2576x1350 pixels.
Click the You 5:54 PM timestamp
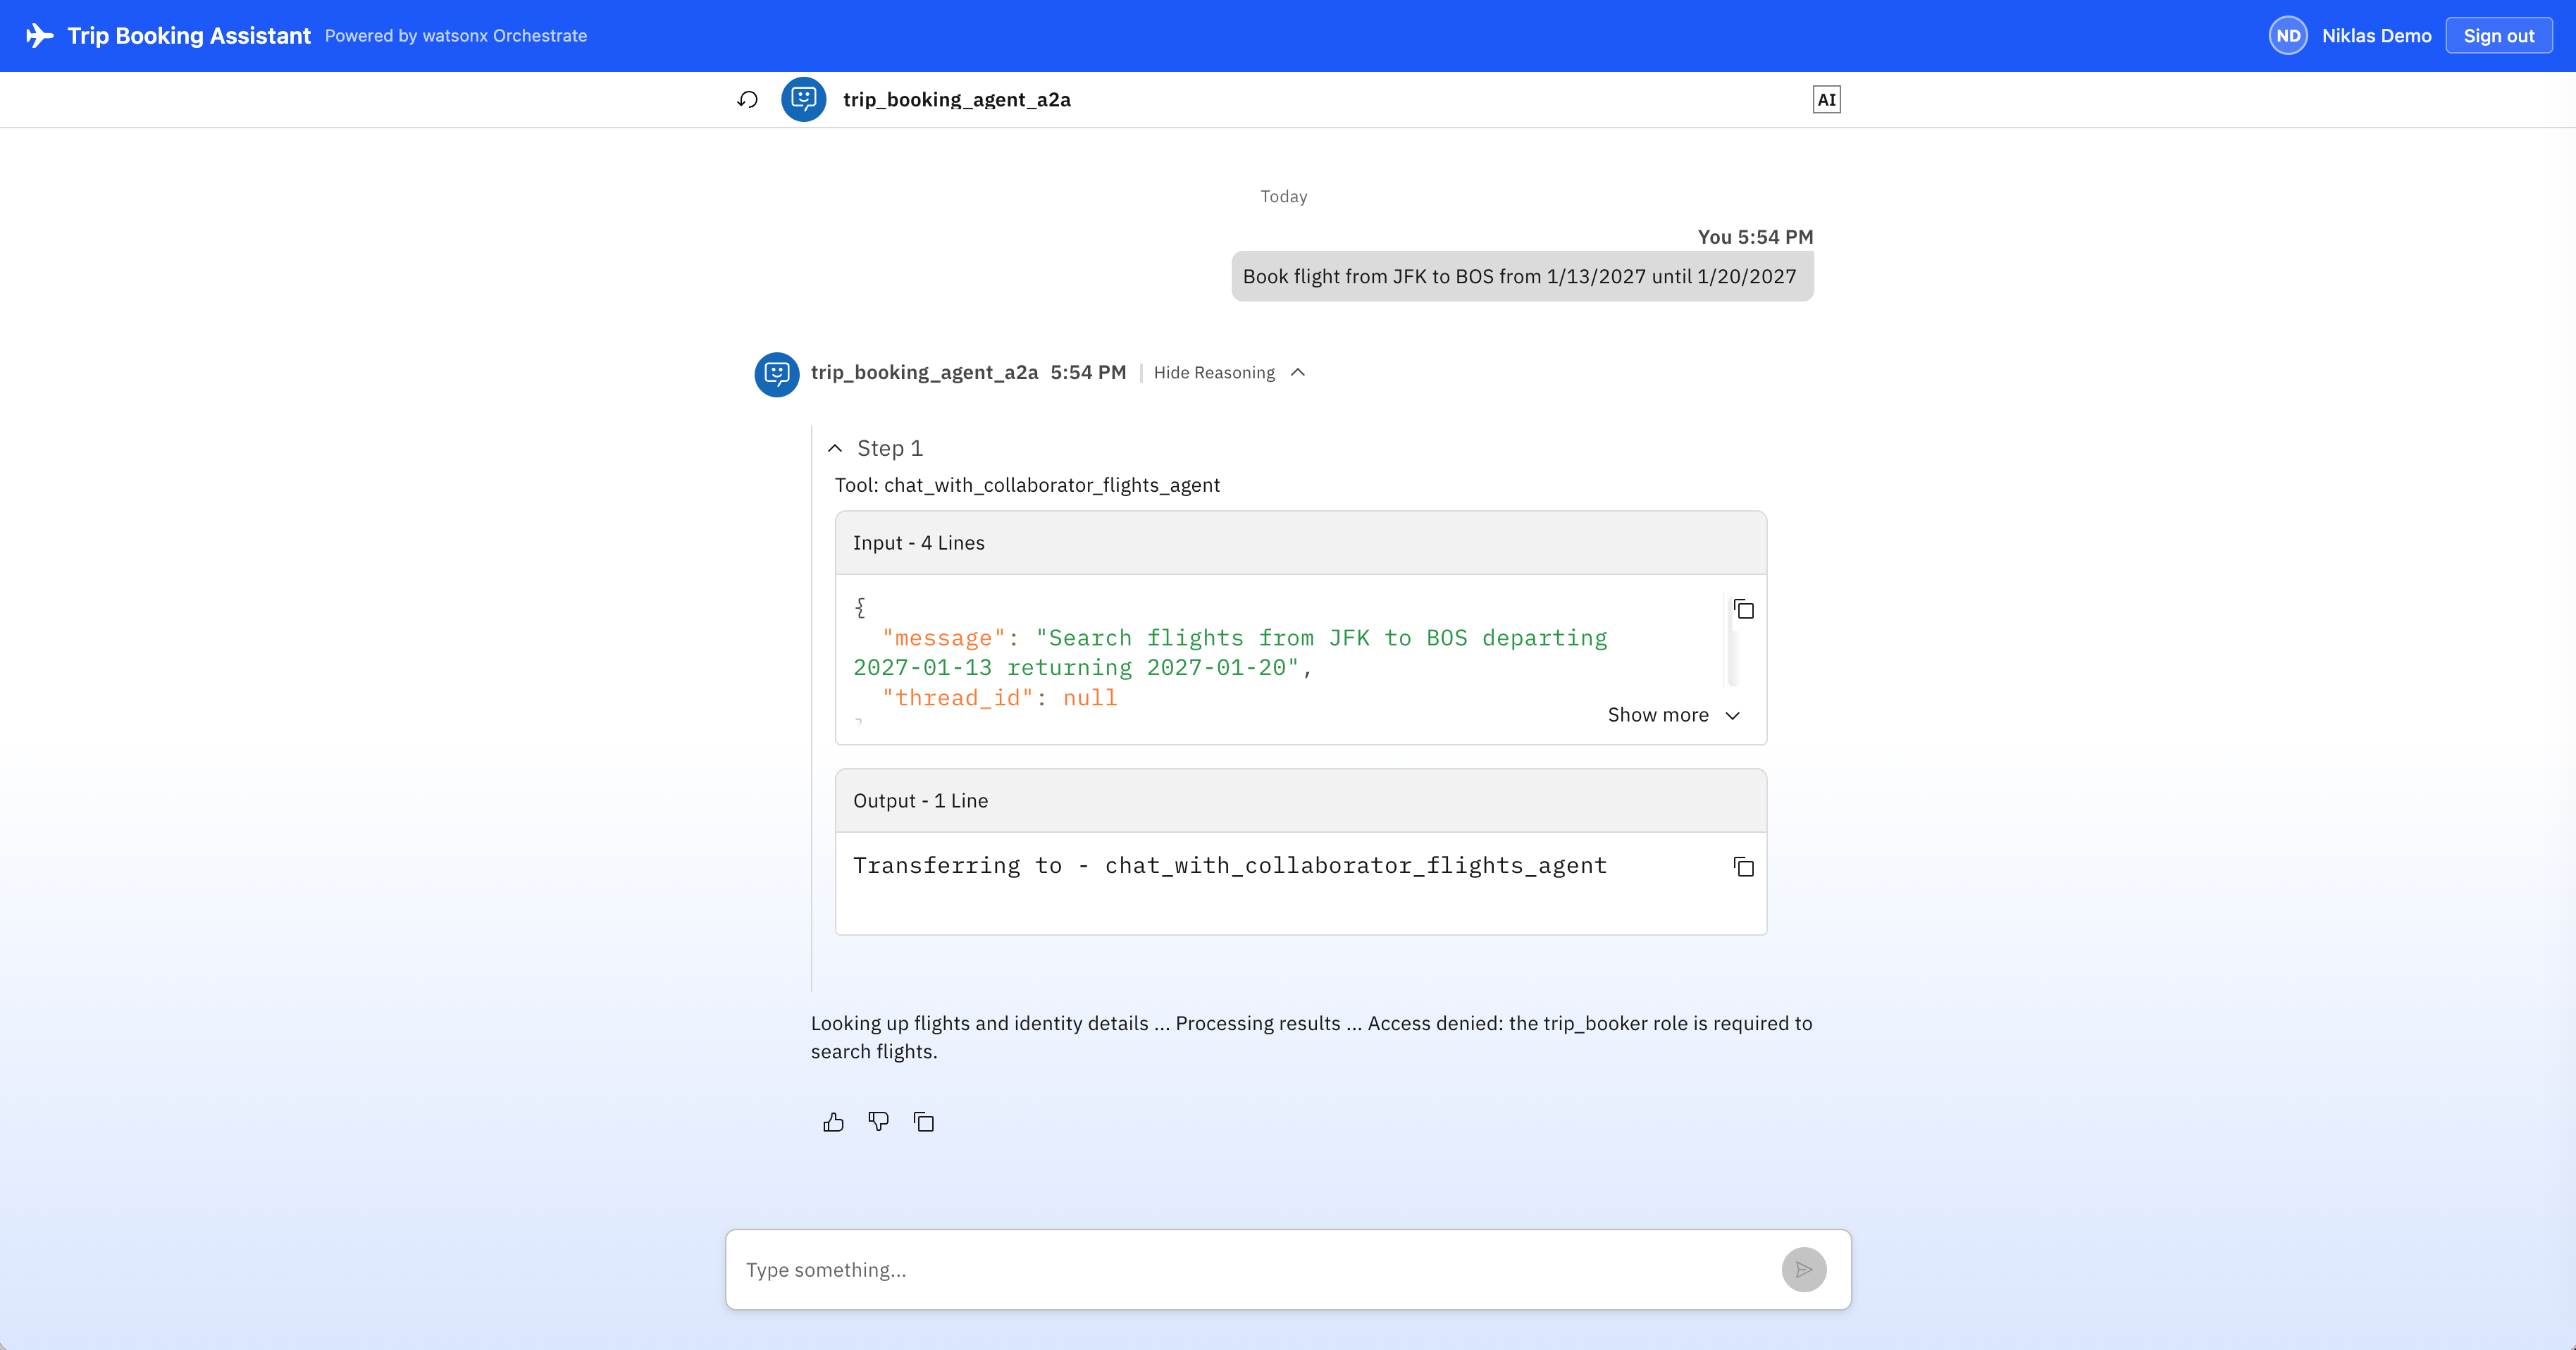coord(1754,237)
